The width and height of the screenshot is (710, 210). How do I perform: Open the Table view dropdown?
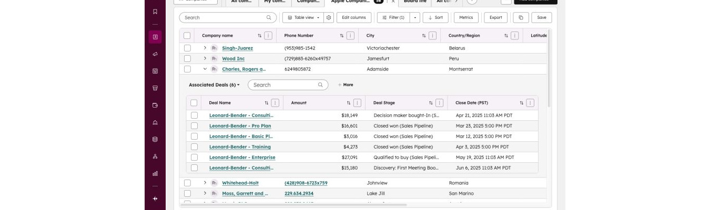[303, 17]
